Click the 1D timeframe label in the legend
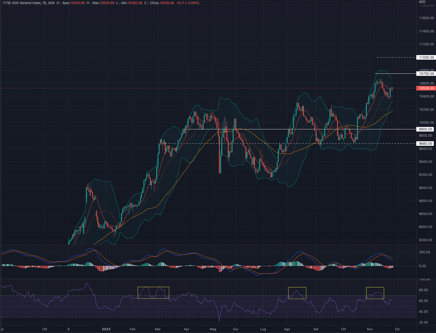The image size is (436, 333). [44, 3]
